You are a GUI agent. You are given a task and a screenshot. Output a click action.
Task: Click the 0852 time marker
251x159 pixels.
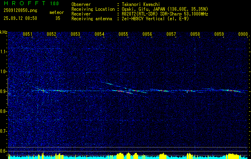tap(51, 34)
